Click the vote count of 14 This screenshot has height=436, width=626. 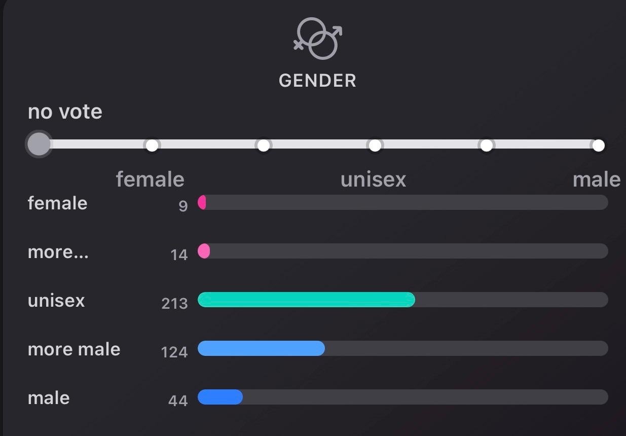[179, 255]
